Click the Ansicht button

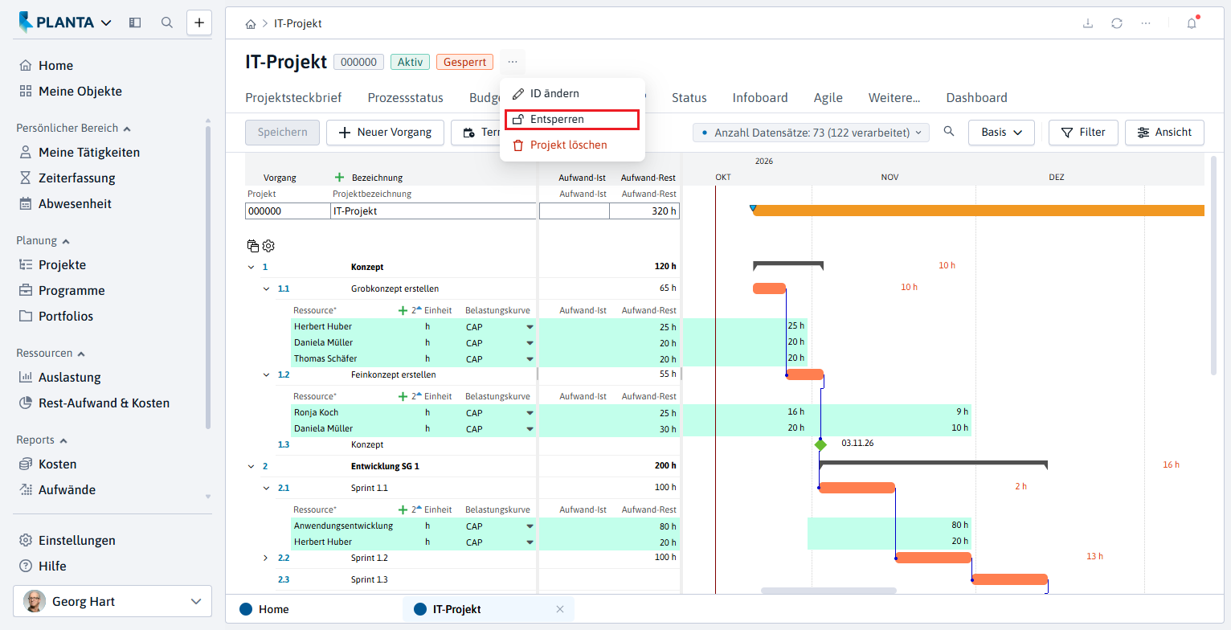coord(1164,133)
